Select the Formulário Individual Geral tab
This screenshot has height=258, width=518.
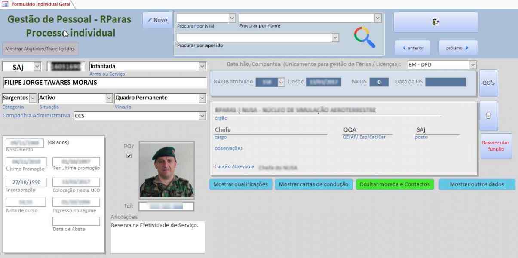38,4
